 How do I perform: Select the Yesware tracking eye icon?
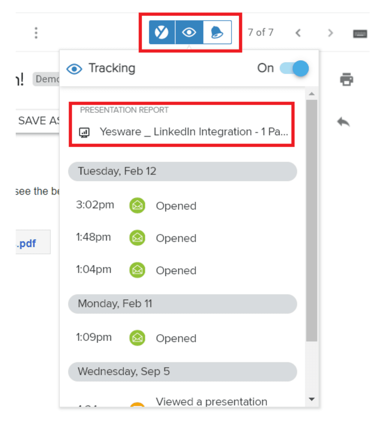(189, 32)
